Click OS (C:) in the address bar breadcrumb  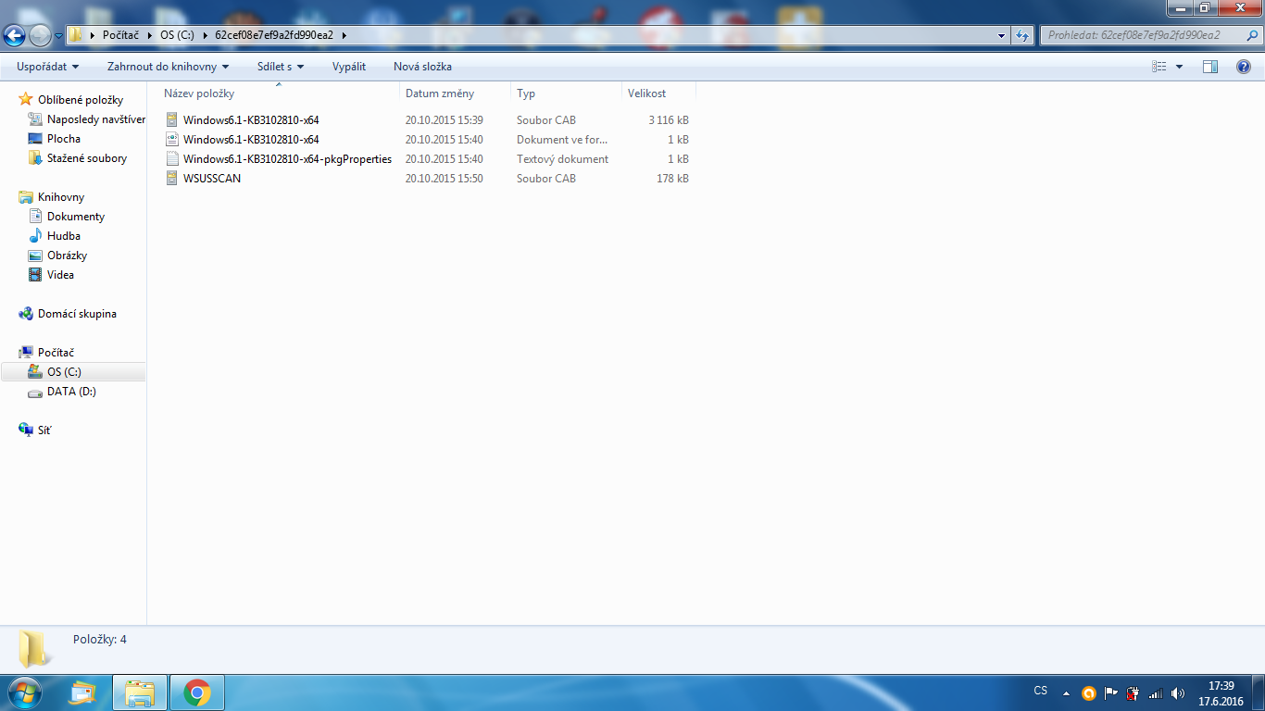(x=178, y=35)
